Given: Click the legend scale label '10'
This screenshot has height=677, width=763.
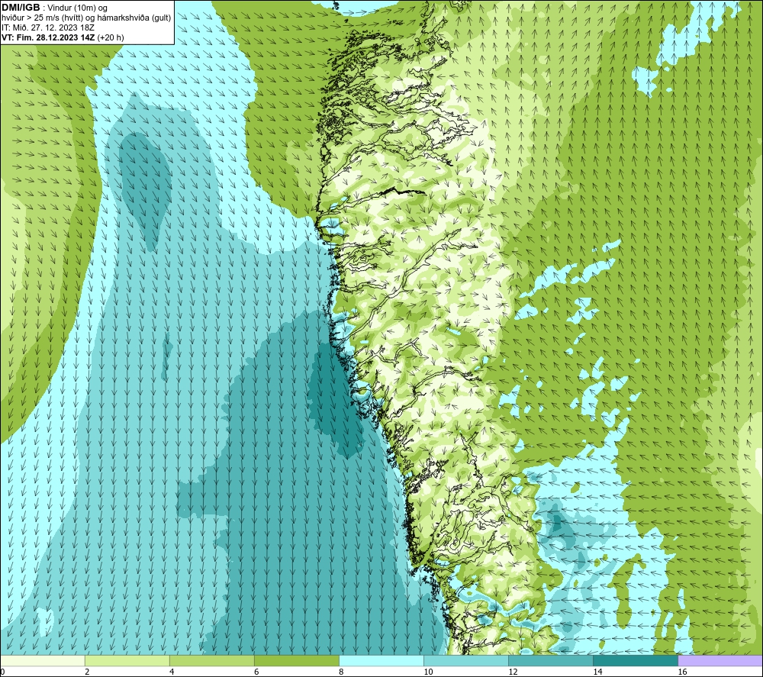Looking at the screenshot, I should coord(428,672).
